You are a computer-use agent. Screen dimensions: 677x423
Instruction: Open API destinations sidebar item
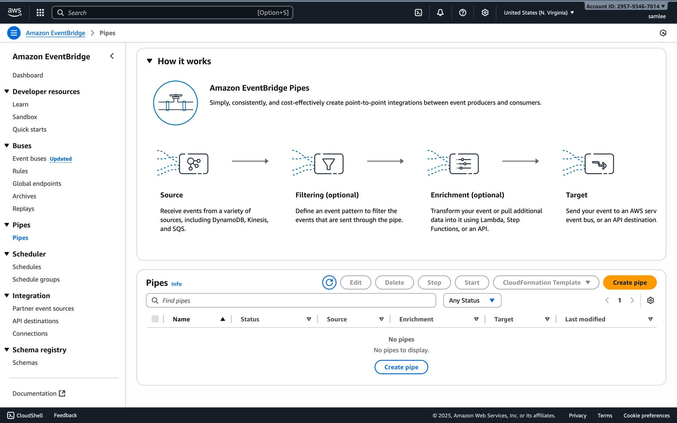[35, 321]
